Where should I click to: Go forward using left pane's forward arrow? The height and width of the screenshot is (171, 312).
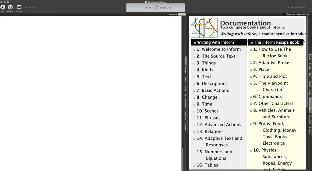pyautogui.click(x=4, y=14)
